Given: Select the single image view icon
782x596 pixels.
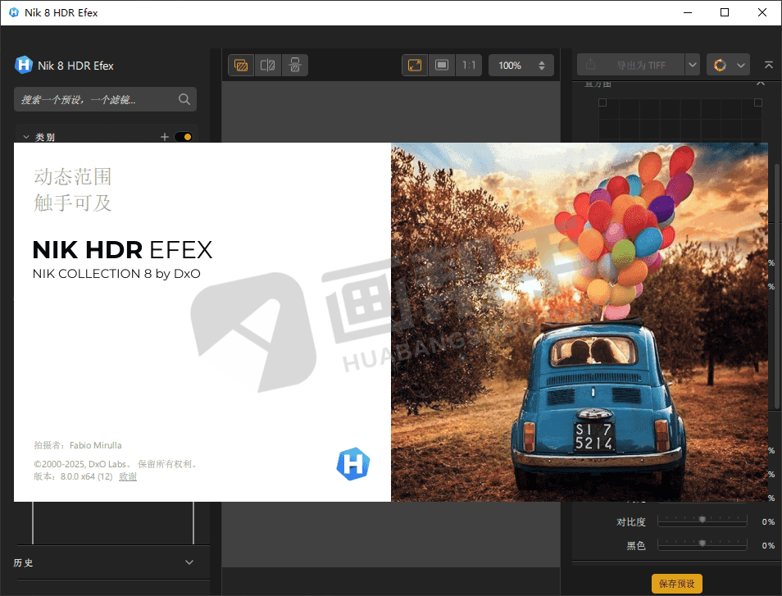Looking at the screenshot, I should [x=241, y=66].
